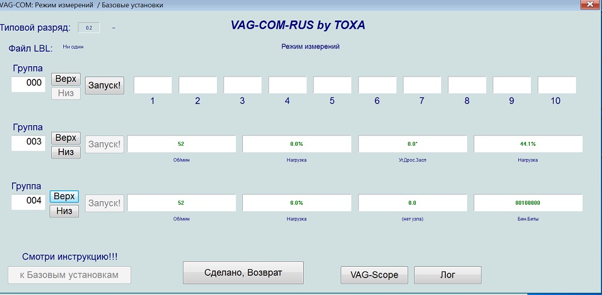The image size is (602, 295).
Task: Select value field number 5
Action: tap(333, 85)
